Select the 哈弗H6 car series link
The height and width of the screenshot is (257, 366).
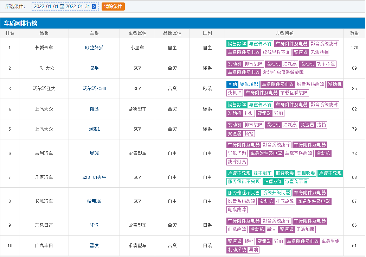tap(94, 201)
